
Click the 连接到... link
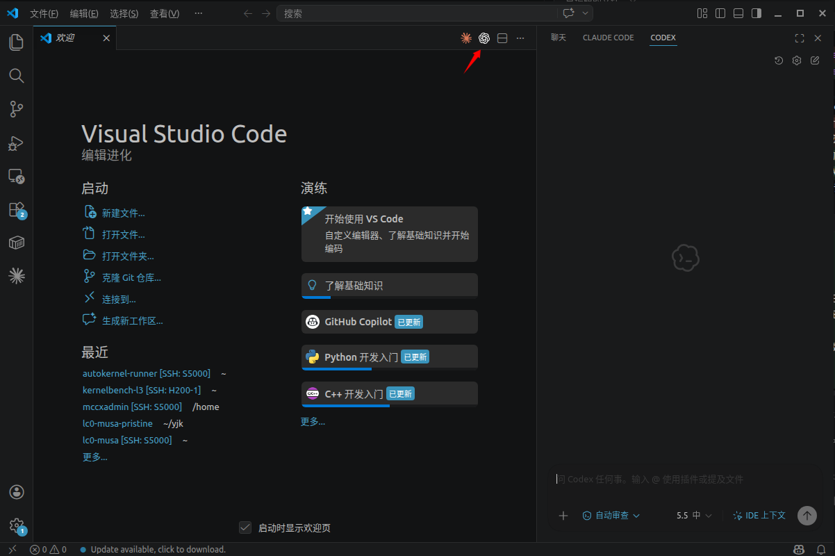(119, 300)
